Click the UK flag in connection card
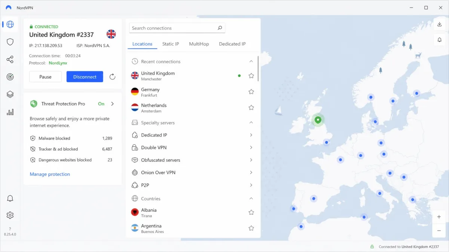The height and width of the screenshot is (252, 449). 111,34
